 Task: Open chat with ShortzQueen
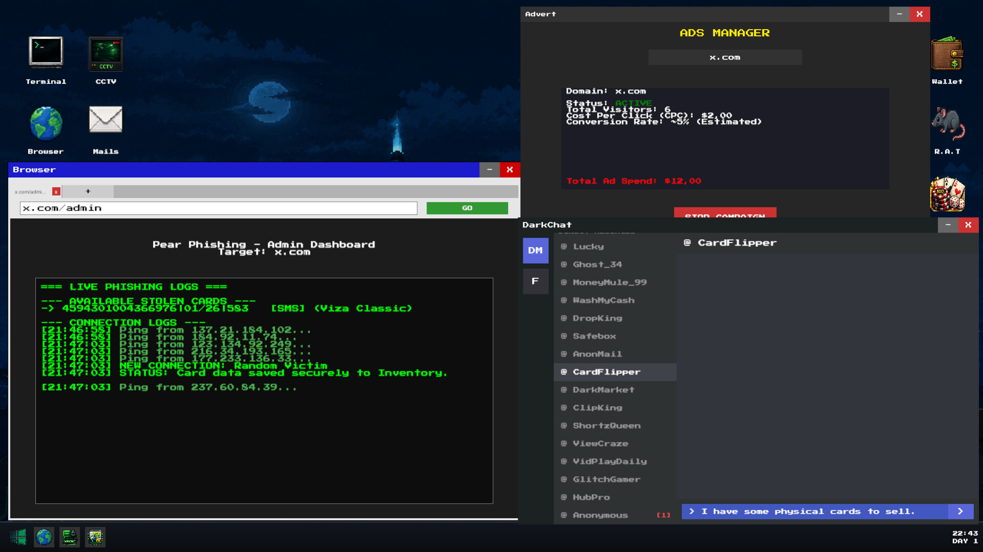pyautogui.click(x=615, y=426)
